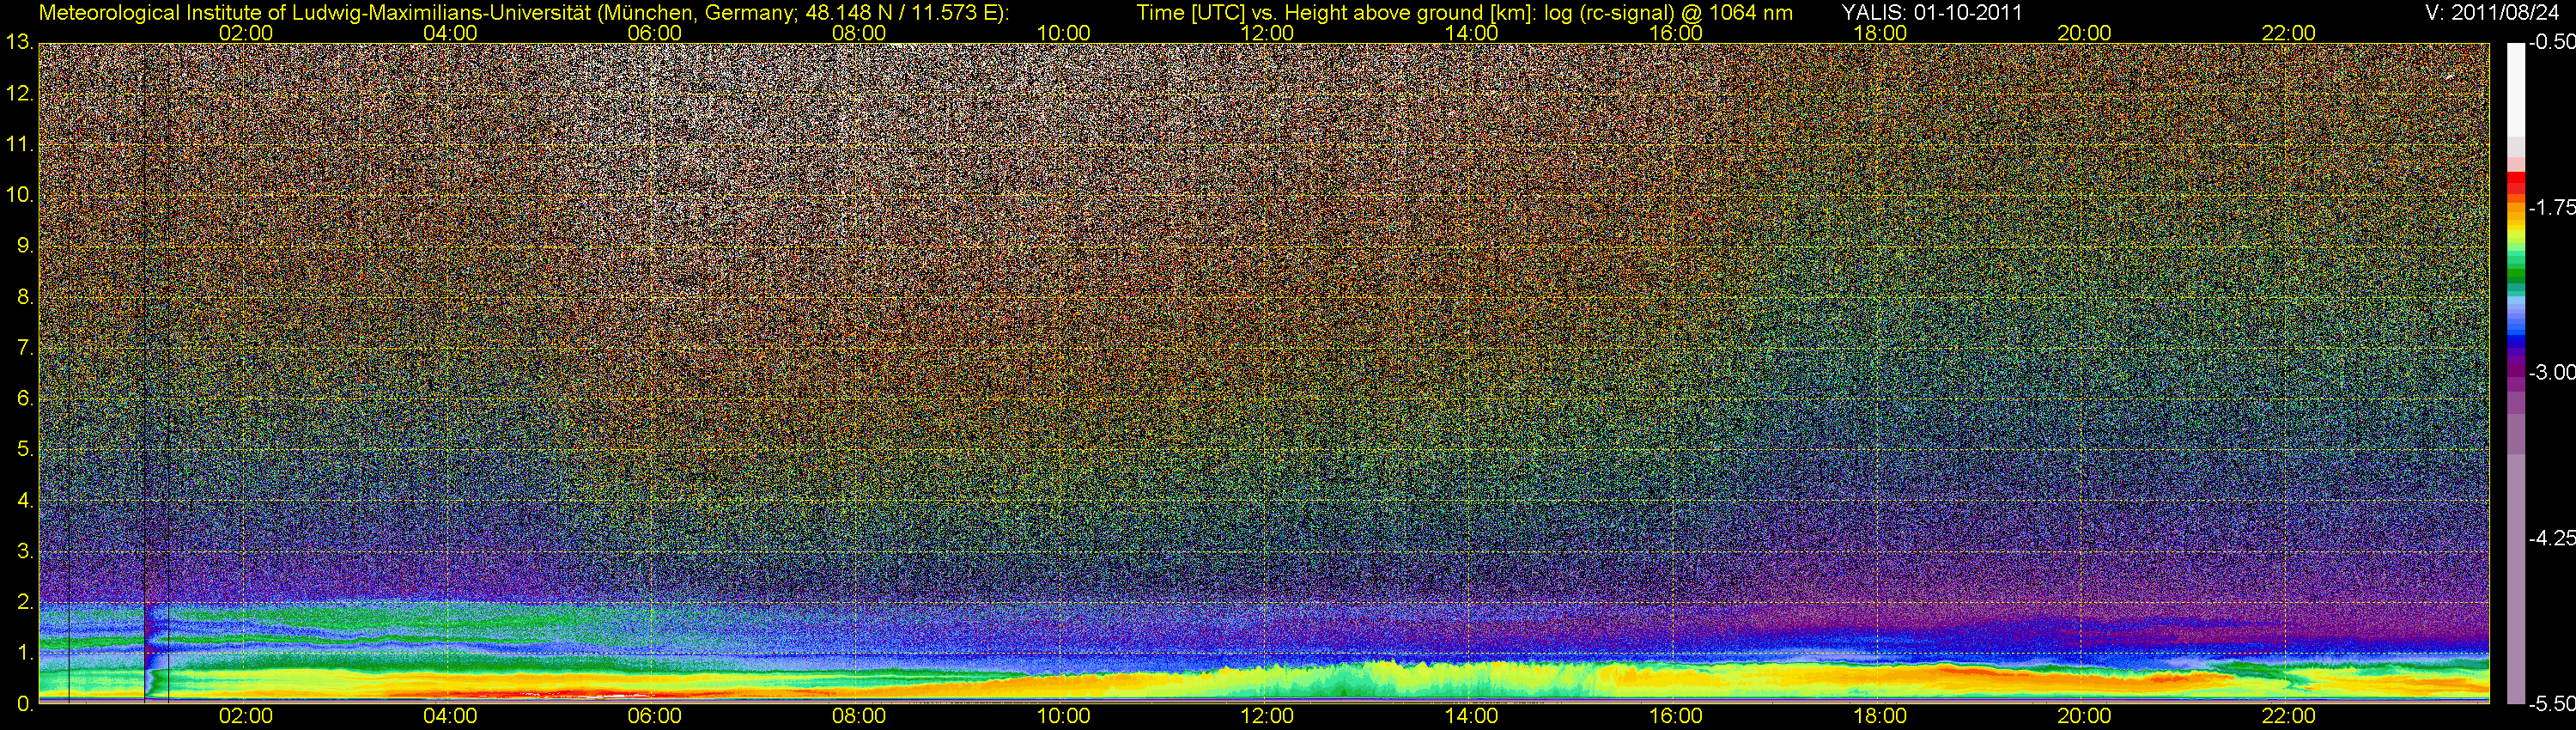Click the 02:00 label on the top time axis
2576x730 pixels.
tap(246, 33)
